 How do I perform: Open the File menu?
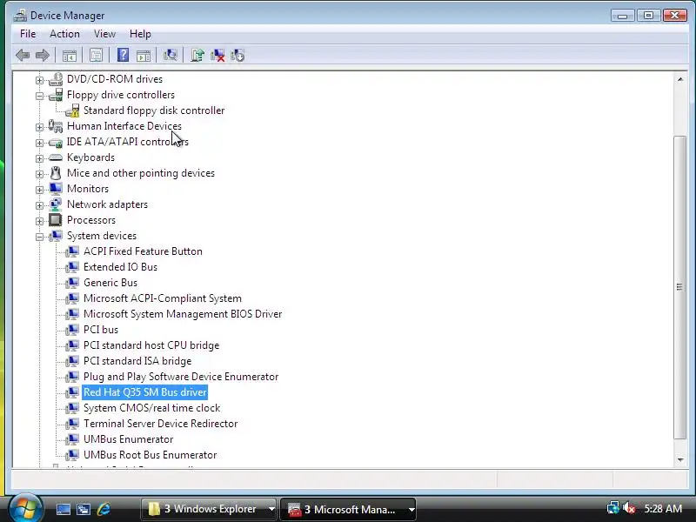click(x=28, y=34)
